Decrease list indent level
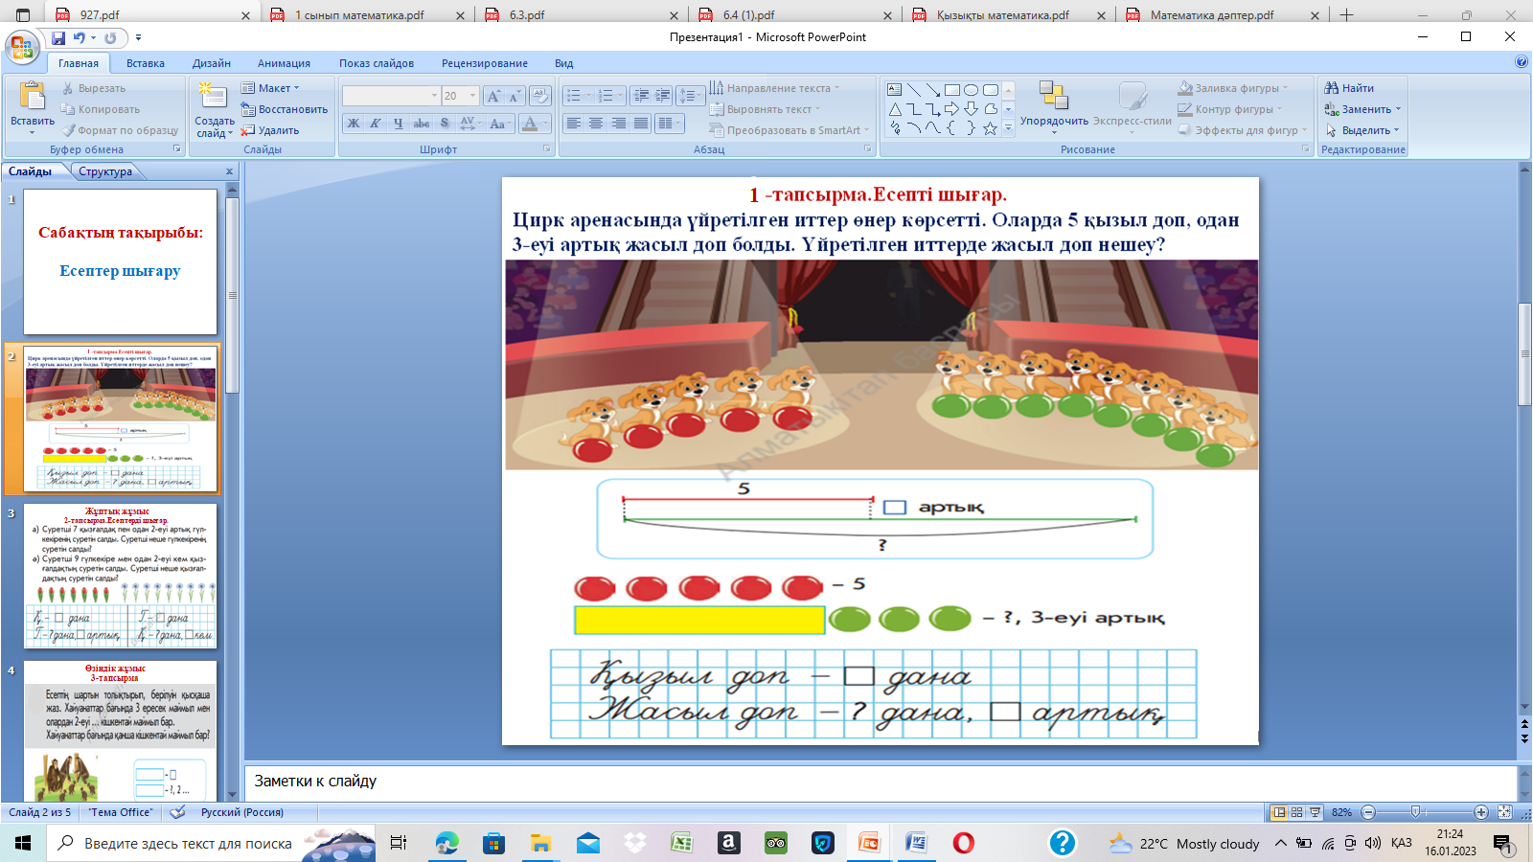 click(x=641, y=96)
